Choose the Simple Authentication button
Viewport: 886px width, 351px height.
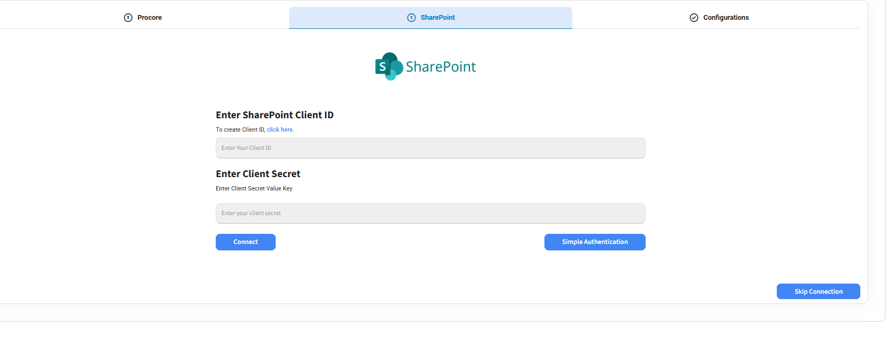pos(595,242)
